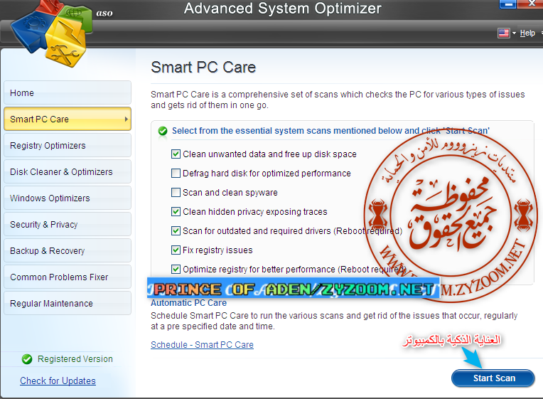The height and width of the screenshot is (399, 543).
Task: Enable Scan and clean spyware
Action: 176,193
